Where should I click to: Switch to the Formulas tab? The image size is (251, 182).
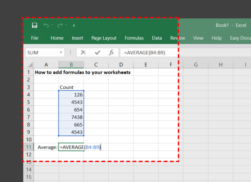[134, 38]
